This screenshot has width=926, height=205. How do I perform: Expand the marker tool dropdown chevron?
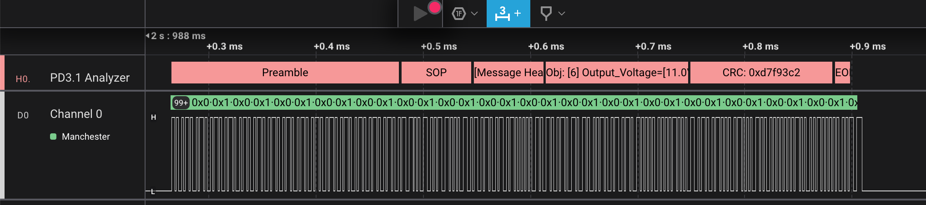click(x=562, y=14)
